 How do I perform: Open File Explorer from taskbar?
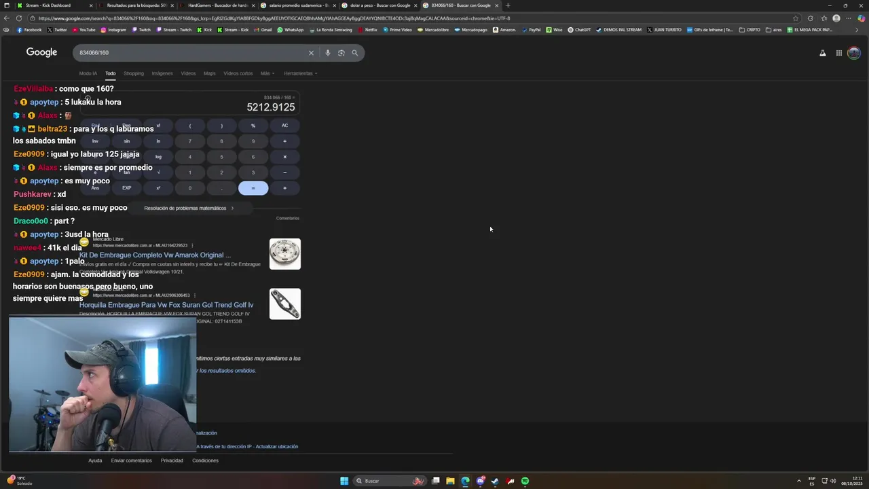(x=450, y=481)
